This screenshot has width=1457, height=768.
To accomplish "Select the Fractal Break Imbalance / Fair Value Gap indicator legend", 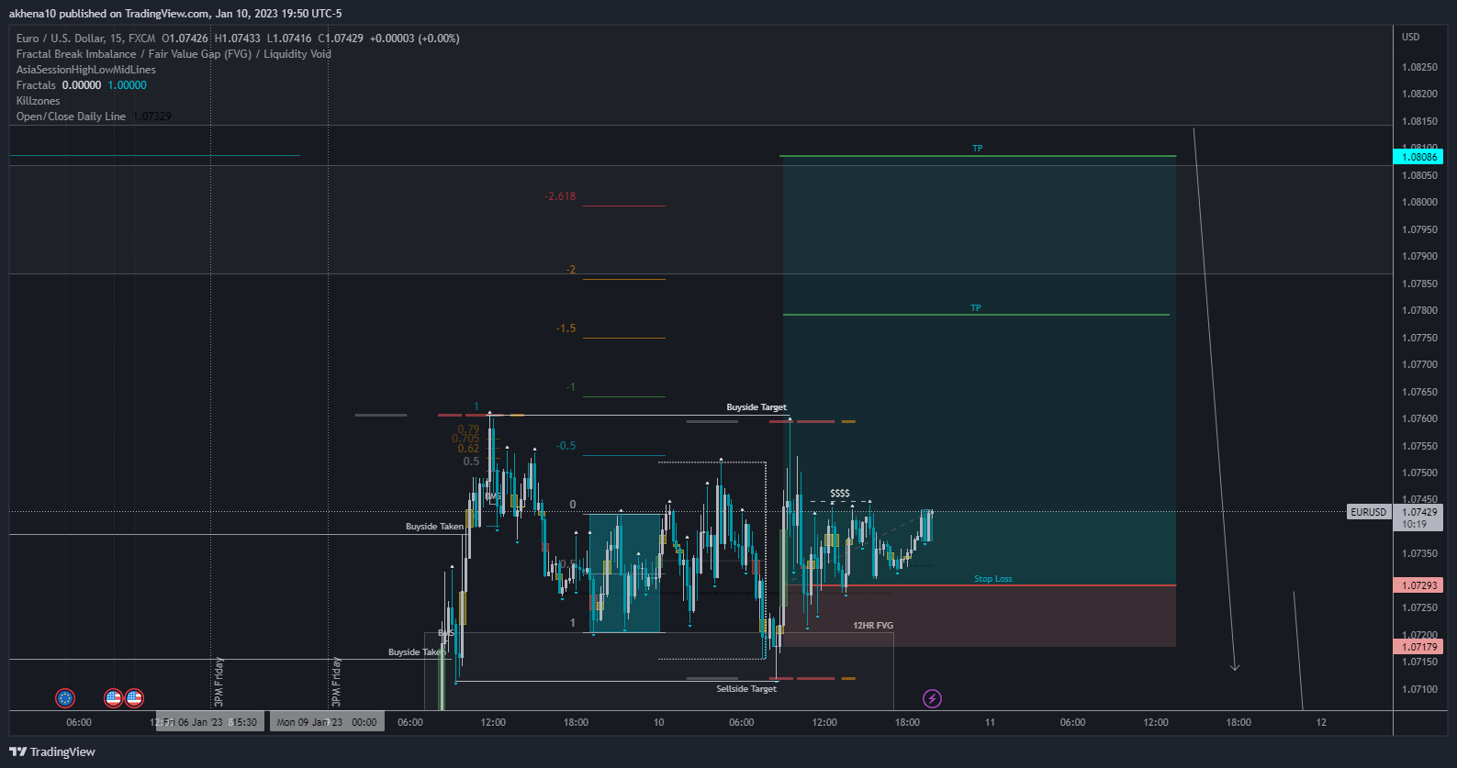I will point(174,54).
